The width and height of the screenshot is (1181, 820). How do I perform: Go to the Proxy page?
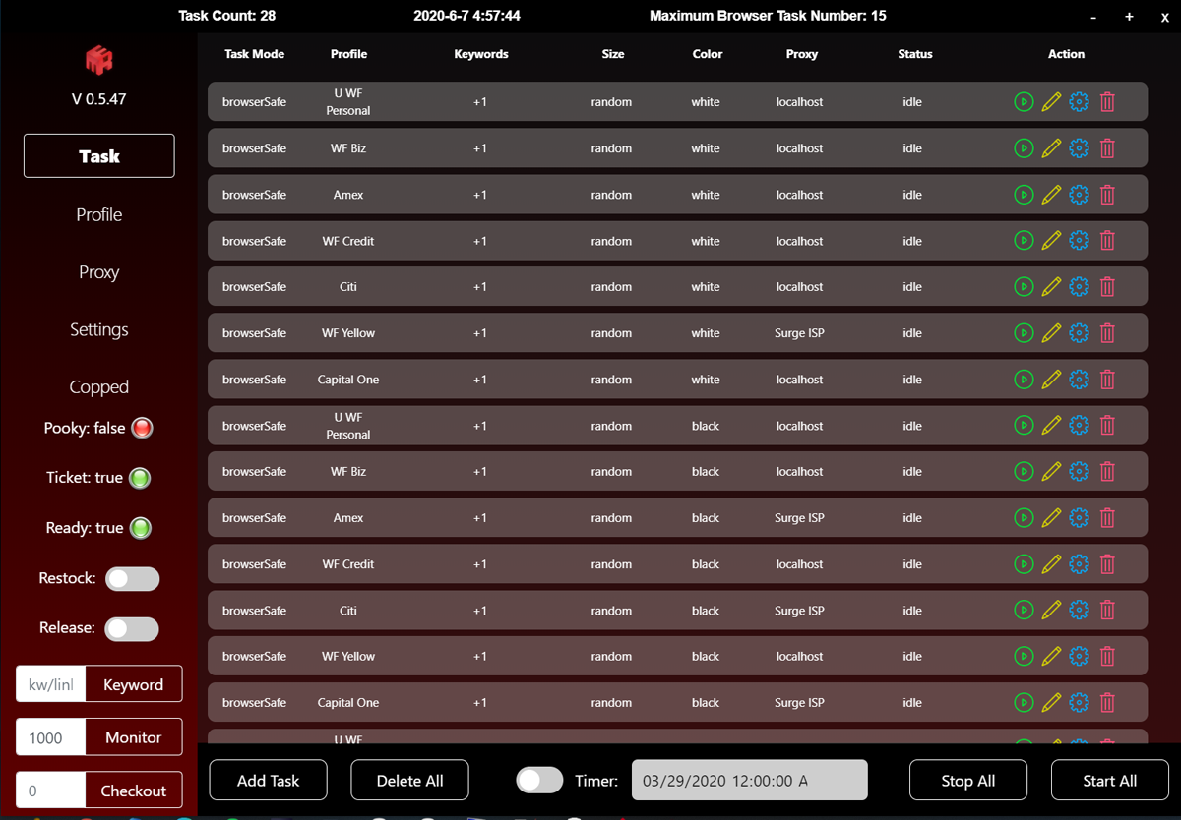(98, 272)
